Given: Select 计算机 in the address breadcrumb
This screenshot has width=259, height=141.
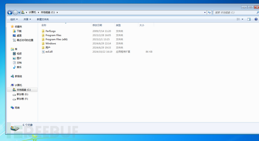Looking at the screenshot, I should click(32, 12).
